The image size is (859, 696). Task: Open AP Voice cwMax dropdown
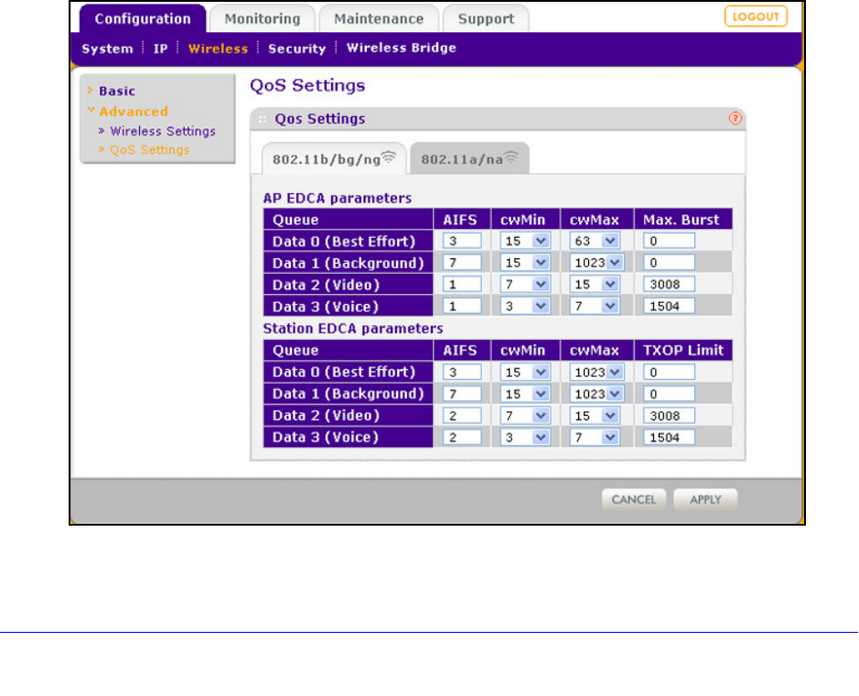click(595, 306)
